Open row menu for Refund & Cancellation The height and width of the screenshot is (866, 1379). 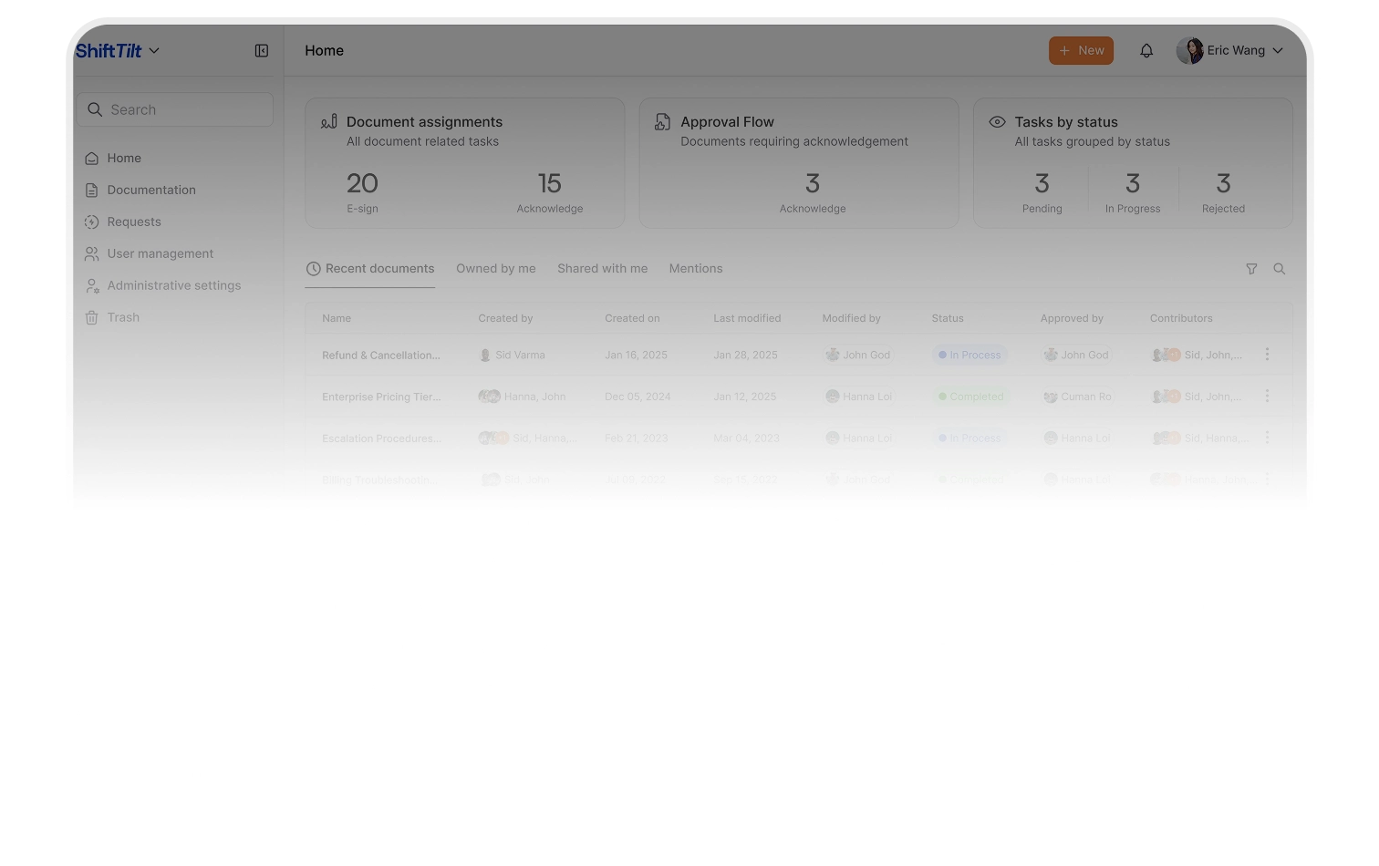1267,355
